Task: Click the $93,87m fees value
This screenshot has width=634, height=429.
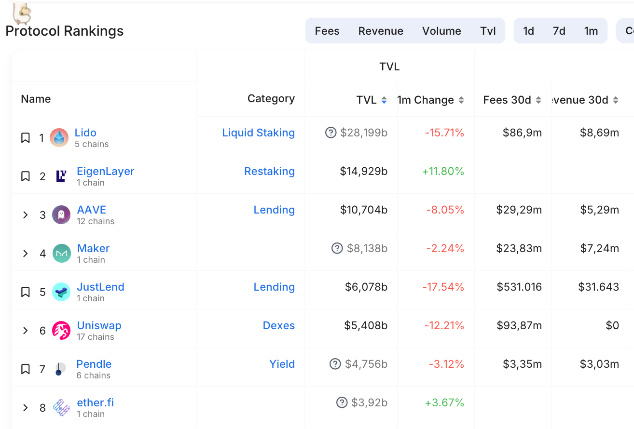Action: tap(519, 325)
